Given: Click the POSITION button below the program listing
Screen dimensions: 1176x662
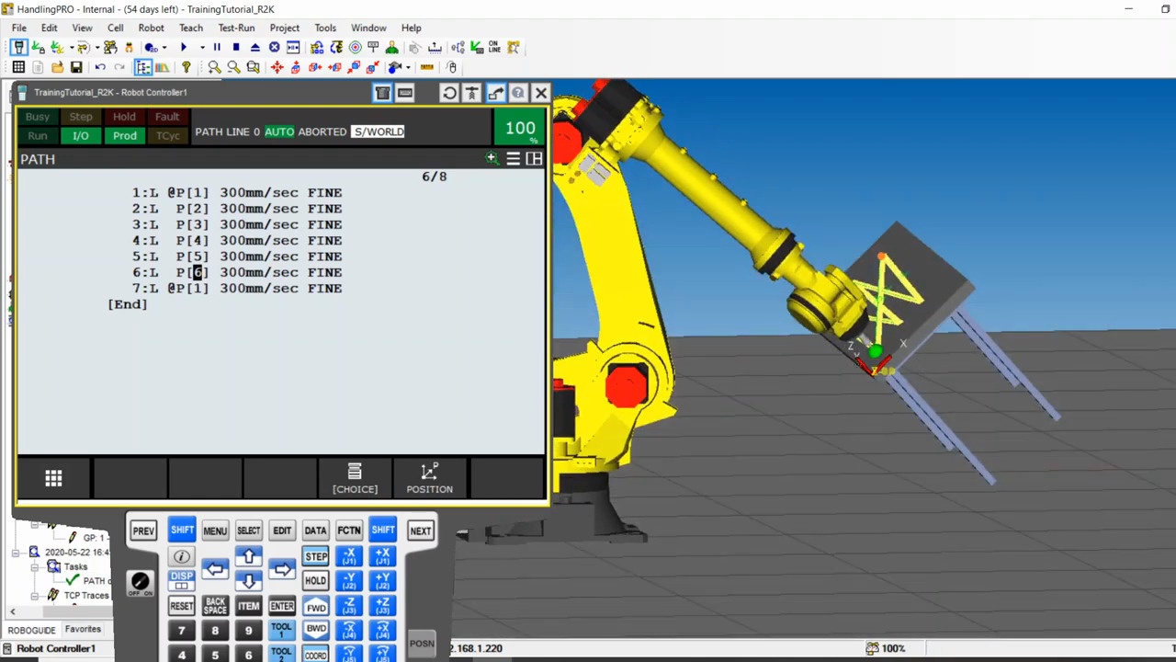Looking at the screenshot, I should [x=429, y=478].
